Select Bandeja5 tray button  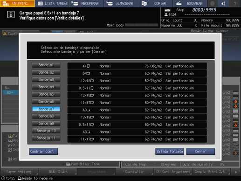pos(46,94)
